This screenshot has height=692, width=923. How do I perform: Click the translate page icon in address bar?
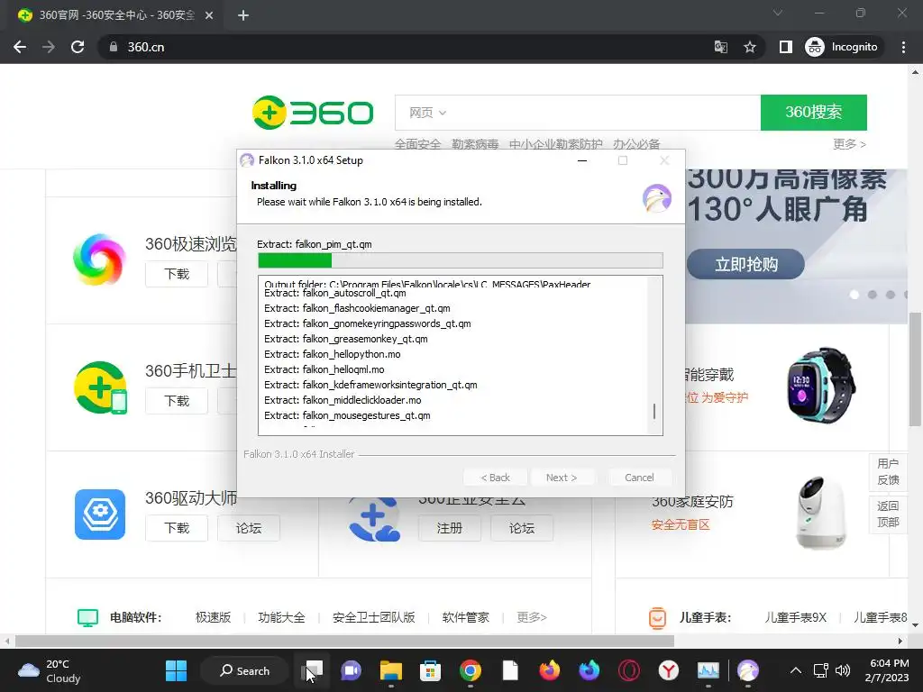[x=720, y=47]
